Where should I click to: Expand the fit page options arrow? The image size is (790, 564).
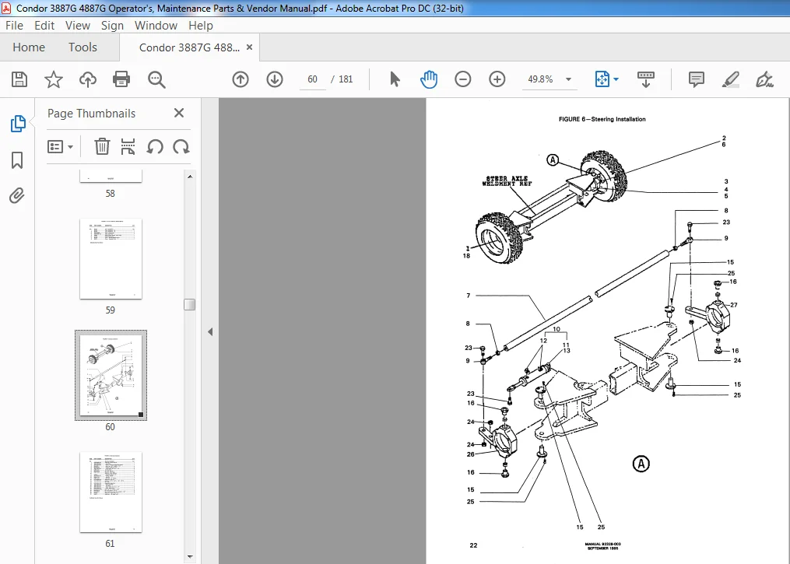coord(616,79)
